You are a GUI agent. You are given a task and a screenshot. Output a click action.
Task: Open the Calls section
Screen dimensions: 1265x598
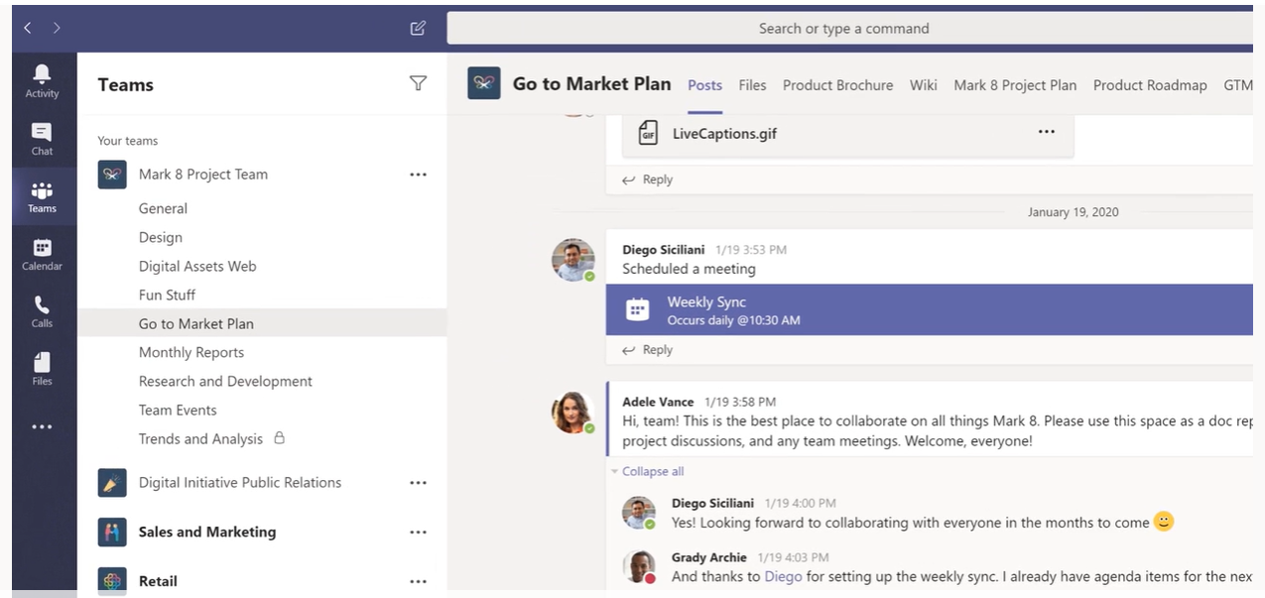pos(42,311)
